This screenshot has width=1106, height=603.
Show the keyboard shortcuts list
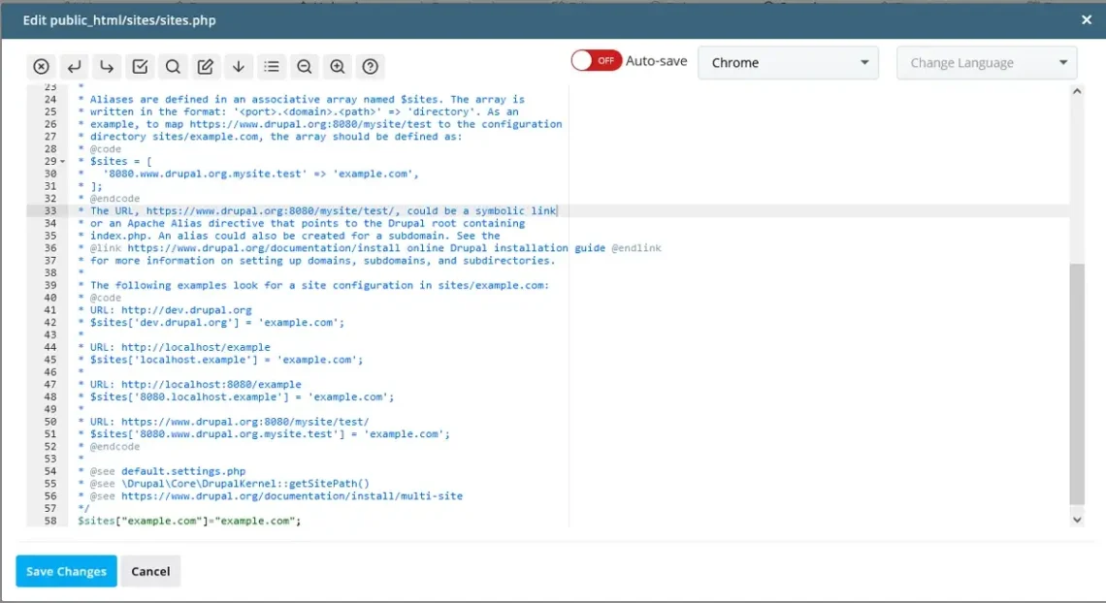click(x=272, y=66)
